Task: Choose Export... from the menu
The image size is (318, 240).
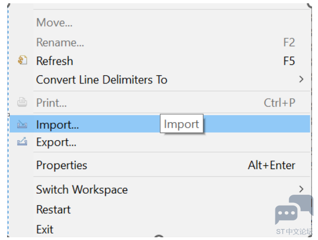Action: (x=56, y=142)
